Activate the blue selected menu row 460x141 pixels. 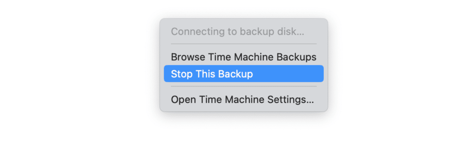pos(244,74)
